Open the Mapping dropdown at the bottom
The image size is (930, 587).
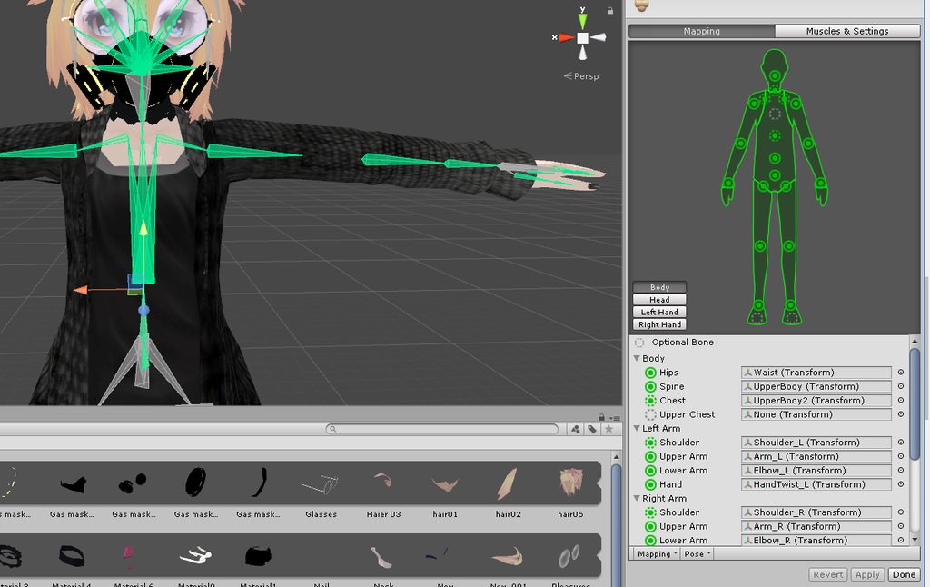tap(657, 553)
